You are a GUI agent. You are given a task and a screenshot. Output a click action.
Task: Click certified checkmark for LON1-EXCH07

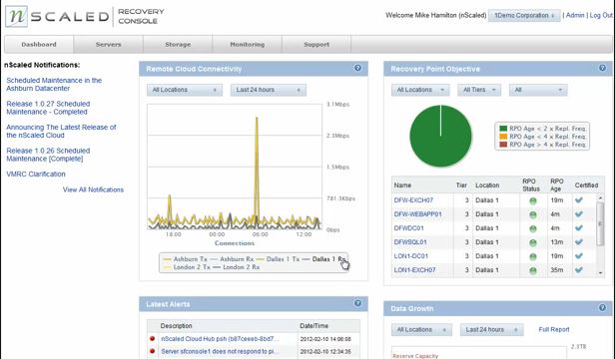click(578, 269)
